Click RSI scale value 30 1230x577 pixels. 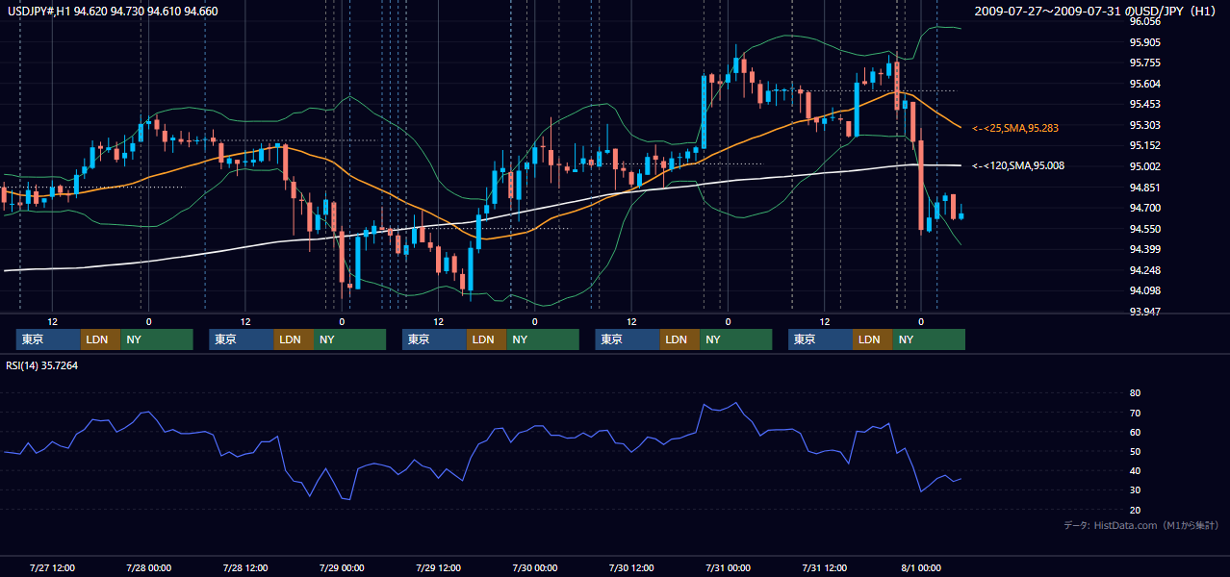click(1136, 490)
